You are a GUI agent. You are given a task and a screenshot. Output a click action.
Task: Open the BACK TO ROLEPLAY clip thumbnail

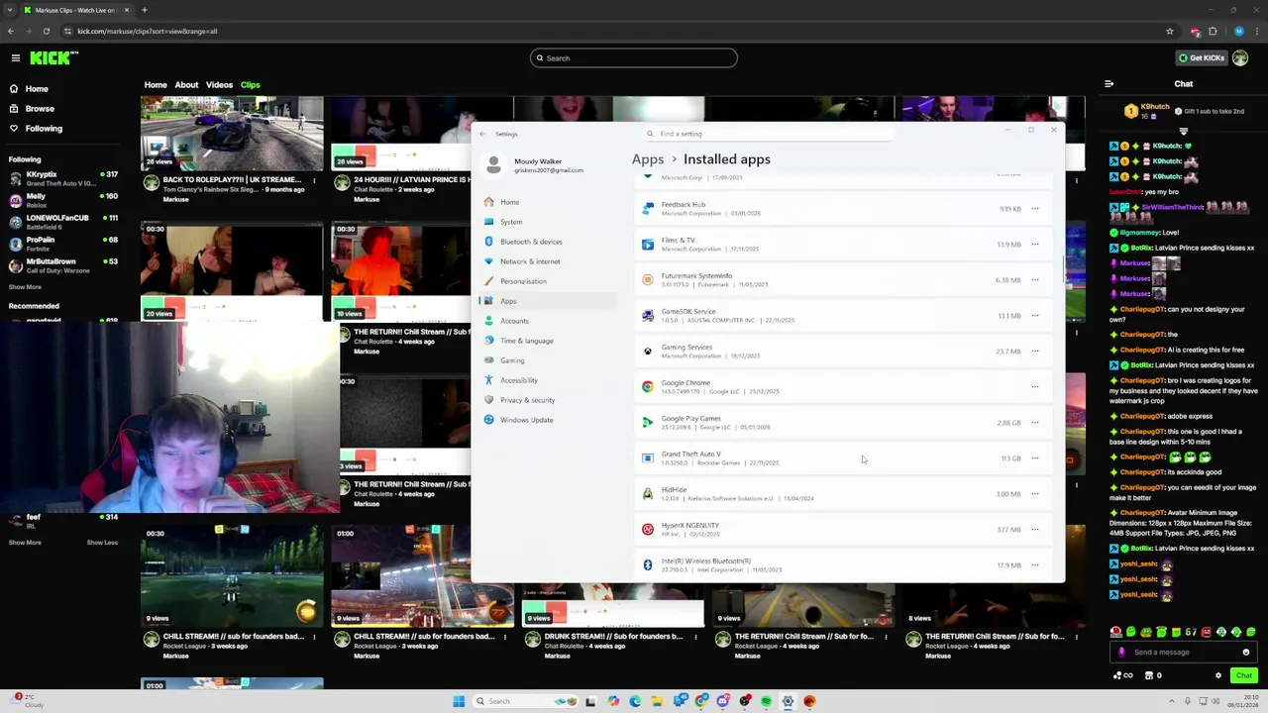(232, 135)
